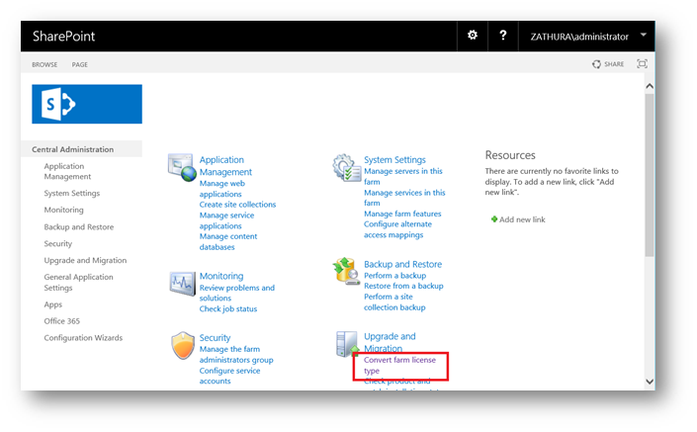Click Manage services in this farm

(x=404, y=198)
